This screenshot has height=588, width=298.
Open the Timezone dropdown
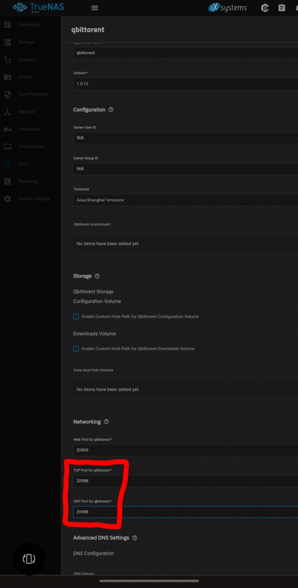click(186, 200)
